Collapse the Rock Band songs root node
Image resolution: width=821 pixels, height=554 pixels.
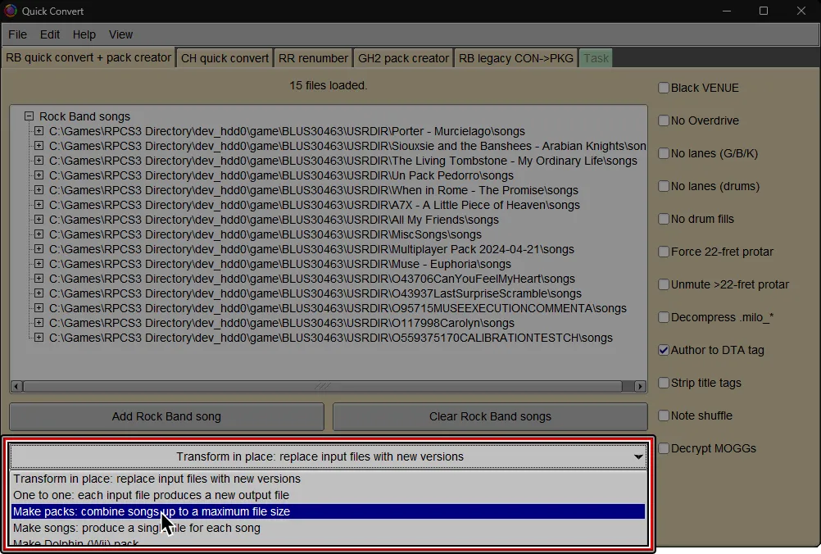29,116
